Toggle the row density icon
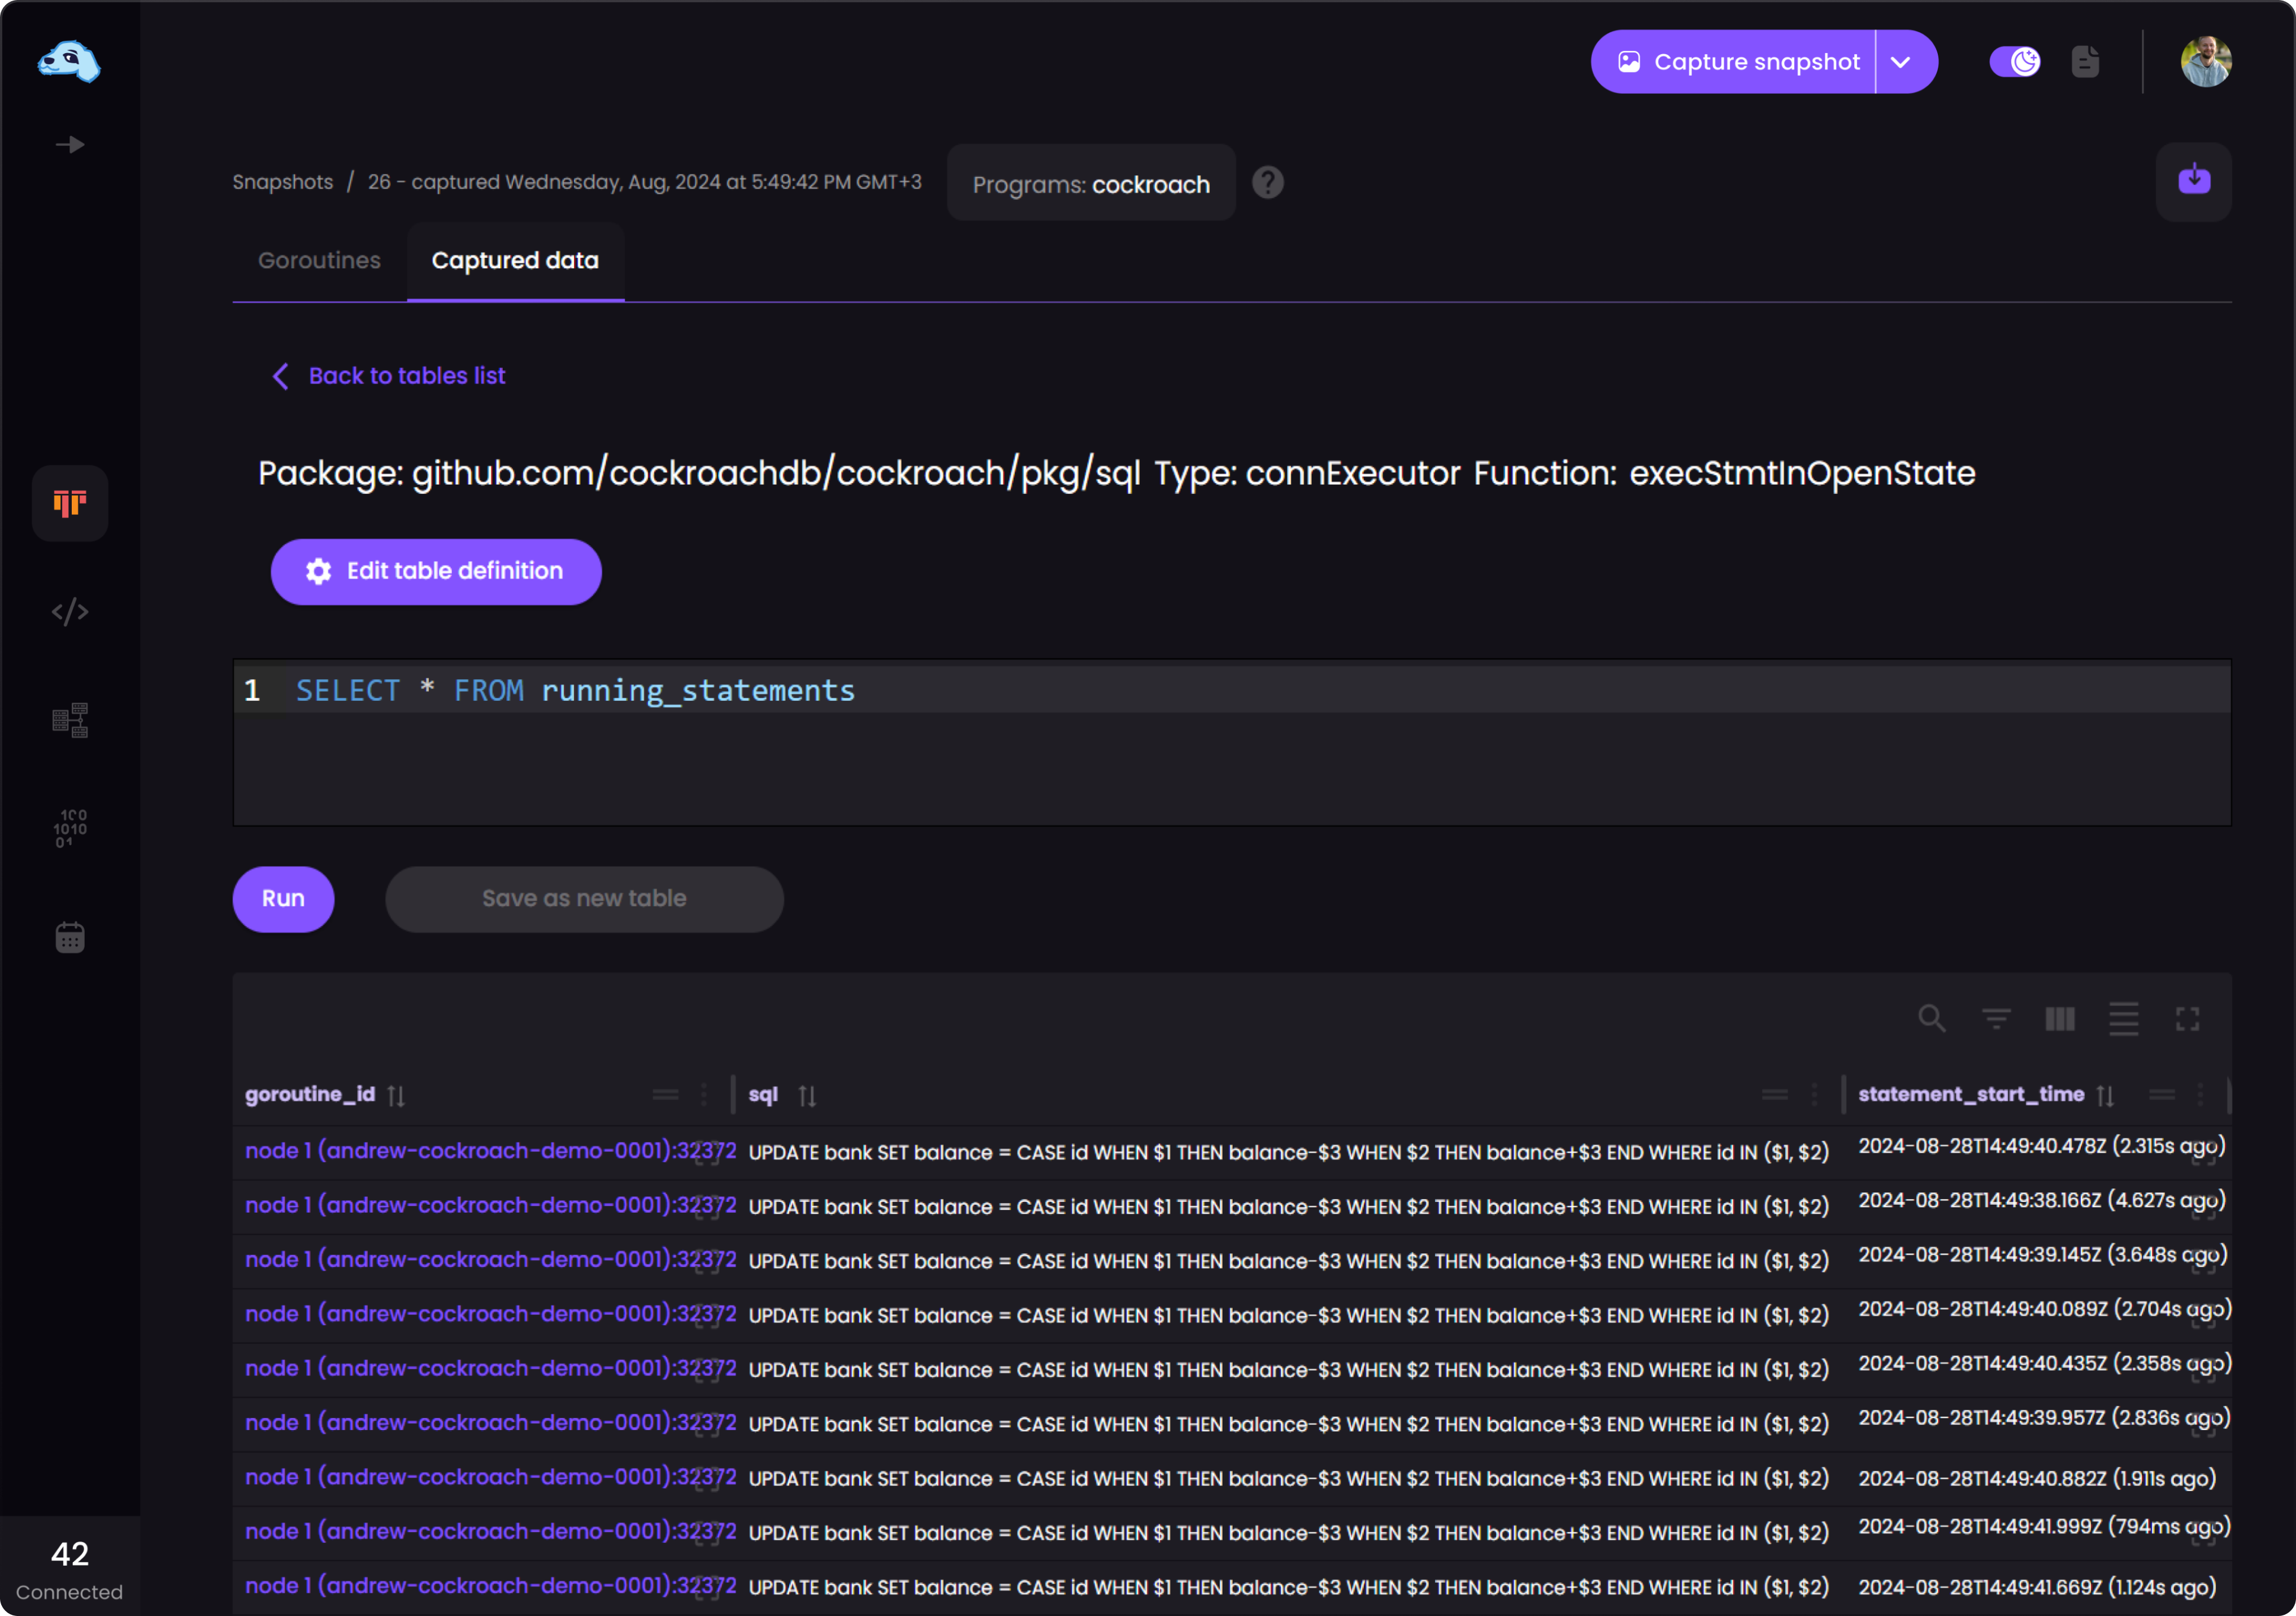 (2124, 1019)
